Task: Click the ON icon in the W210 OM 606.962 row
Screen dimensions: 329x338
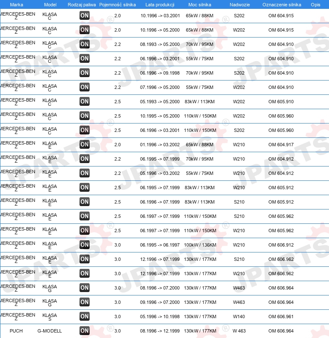Action: 84,274
